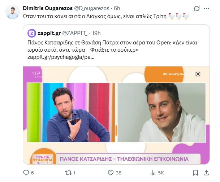View analytics via bar chart icon
220x182 pixels.
153,173
